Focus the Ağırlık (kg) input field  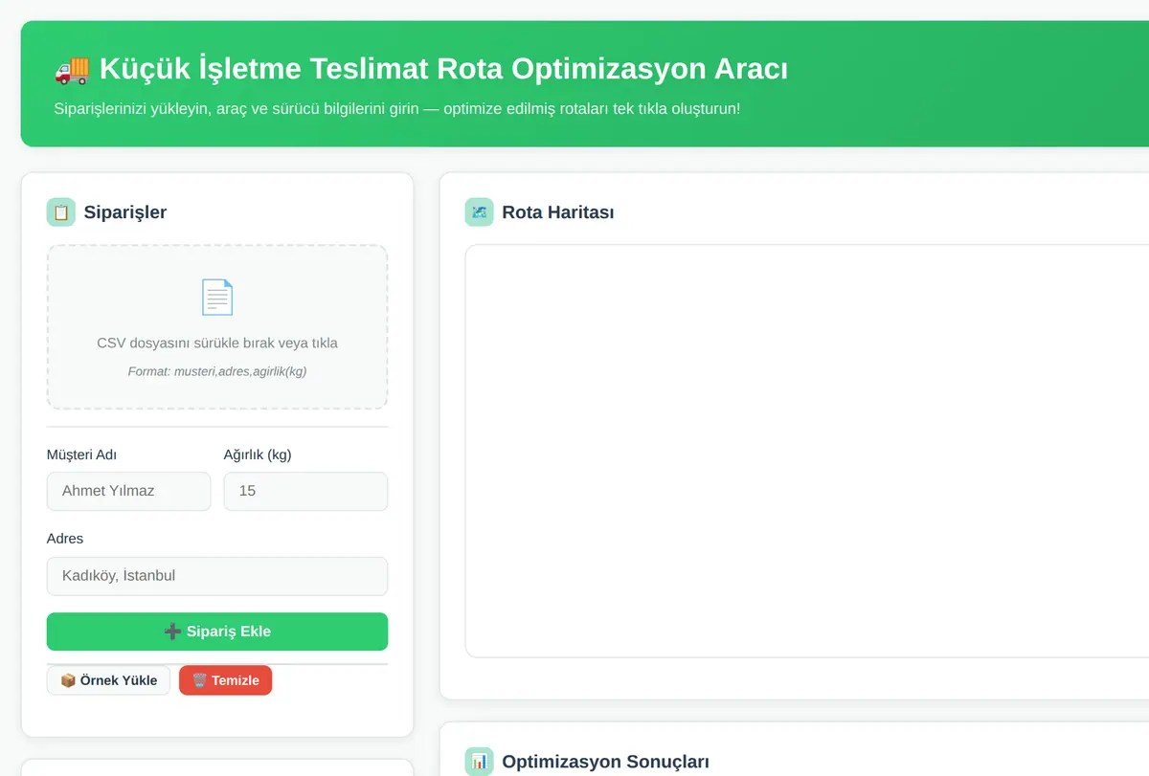(x=305, y=491)
